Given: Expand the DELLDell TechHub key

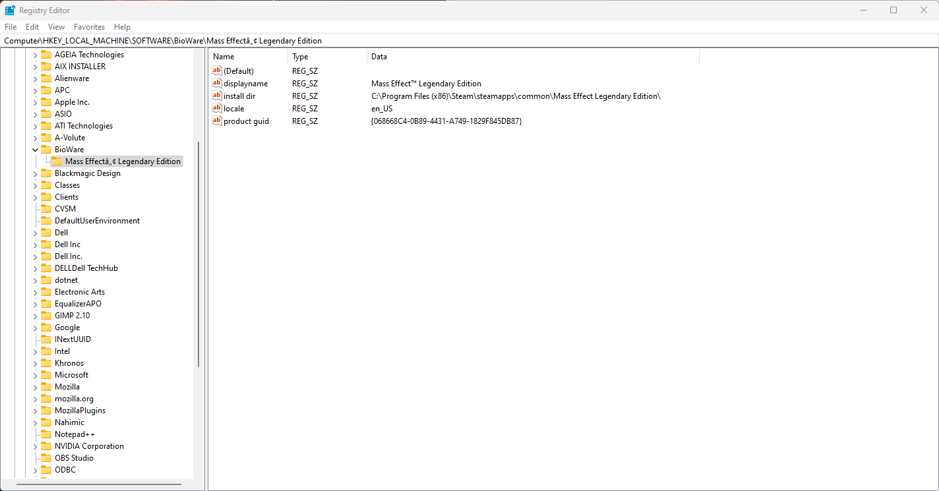Looking at the screenshot, I should 36,268.
